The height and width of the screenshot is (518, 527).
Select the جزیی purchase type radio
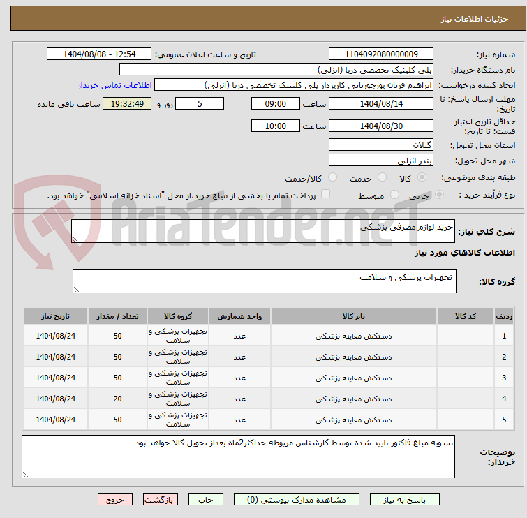click(439, 195)
